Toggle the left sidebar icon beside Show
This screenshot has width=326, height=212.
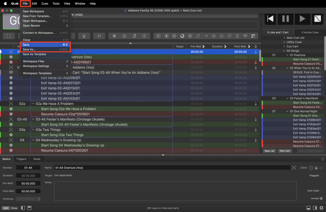click(x=23, y=208)
